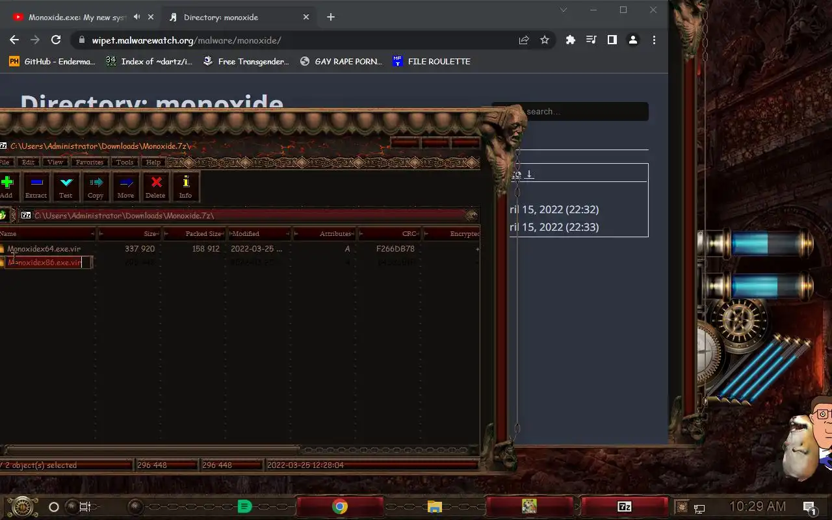Click the 158 912 packed size value
Image resolution: width=832 pixels, height=520 pixels.
click(x=205, y=249)
